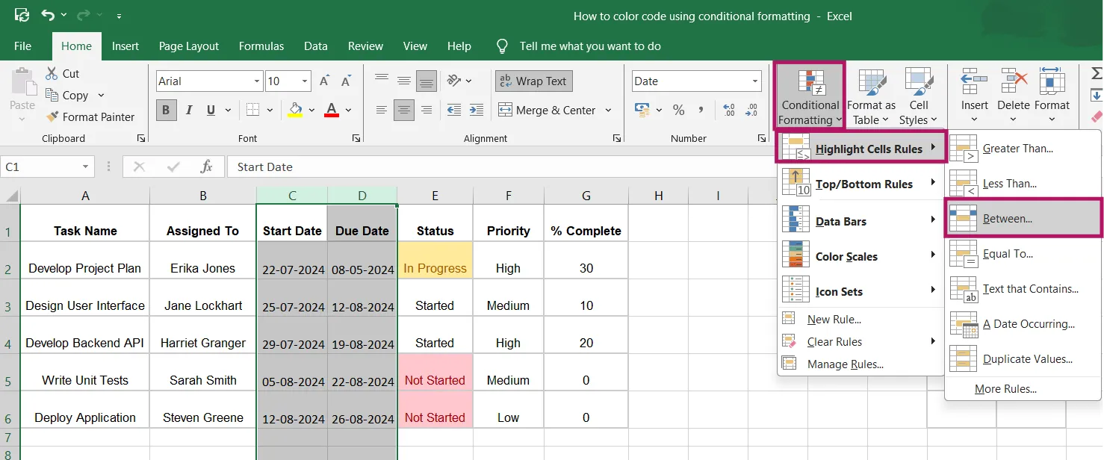Center text horizontally

(x=404, y=110)
